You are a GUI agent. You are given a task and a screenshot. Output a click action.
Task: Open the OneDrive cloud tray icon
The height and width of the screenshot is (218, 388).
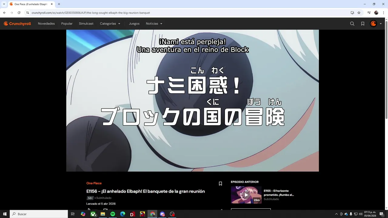pos(346,214)
